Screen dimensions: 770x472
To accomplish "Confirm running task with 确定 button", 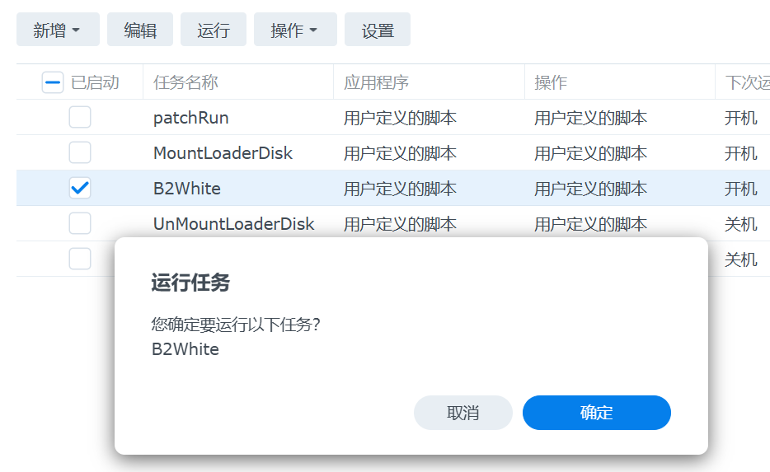I will click(x=597, y=413).
